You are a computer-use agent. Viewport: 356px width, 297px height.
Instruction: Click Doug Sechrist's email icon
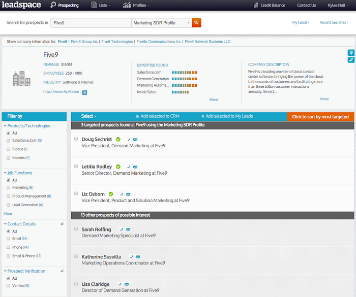pyautogui.click(x=135, y=140)
